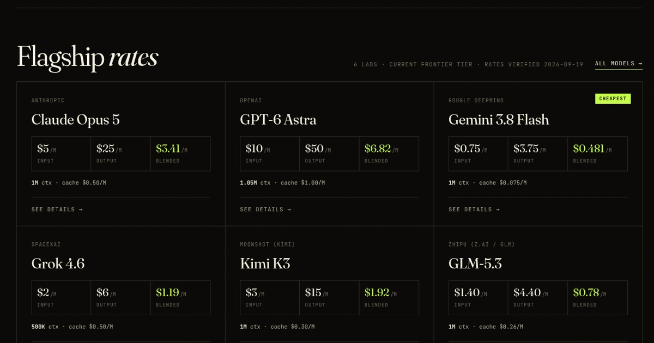Select Kimi K3 $1.92 blended rate

389,298
